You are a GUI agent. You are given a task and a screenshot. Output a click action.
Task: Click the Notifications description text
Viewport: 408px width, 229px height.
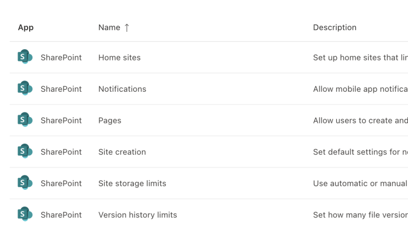(360, 89)
